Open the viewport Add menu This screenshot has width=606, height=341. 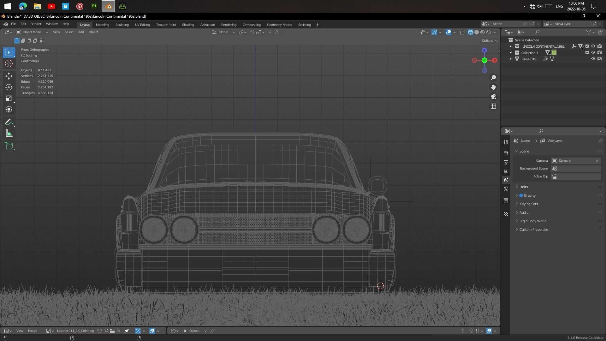coord(81,32)
